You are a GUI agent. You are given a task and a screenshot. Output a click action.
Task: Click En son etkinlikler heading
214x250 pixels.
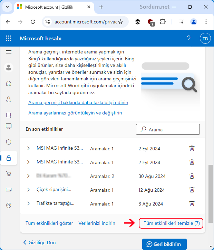(x=44, y=129)
